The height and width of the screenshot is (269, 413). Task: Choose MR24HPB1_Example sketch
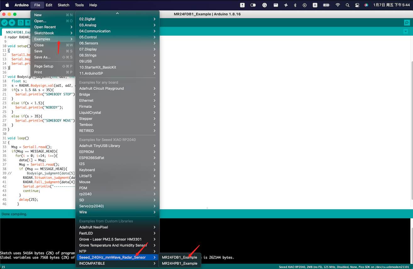click(x=179, y=263)
